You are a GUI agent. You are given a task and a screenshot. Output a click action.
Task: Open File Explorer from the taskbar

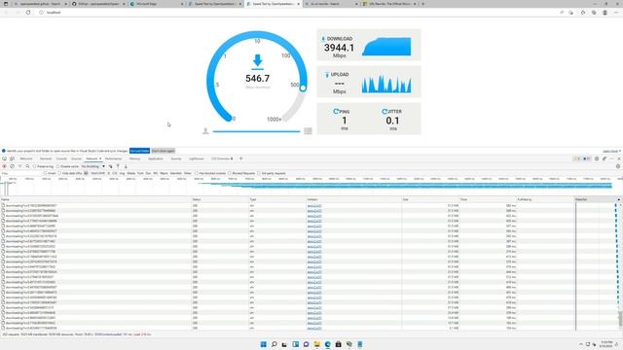(x=316, y=344)
